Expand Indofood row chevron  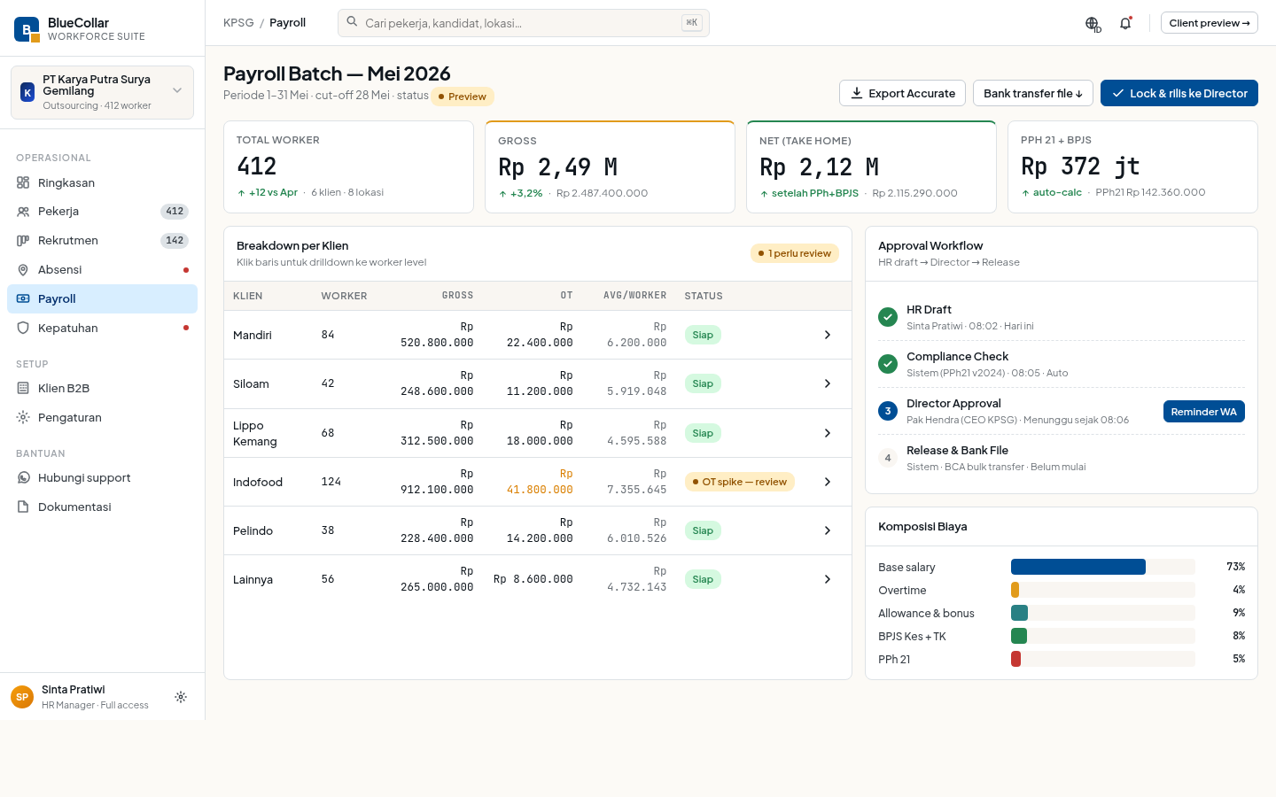[x=828, y=482]
